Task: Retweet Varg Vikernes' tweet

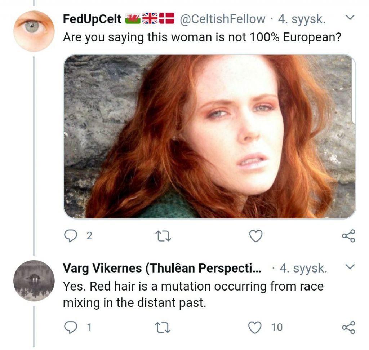Action: [x=163, y=327]
